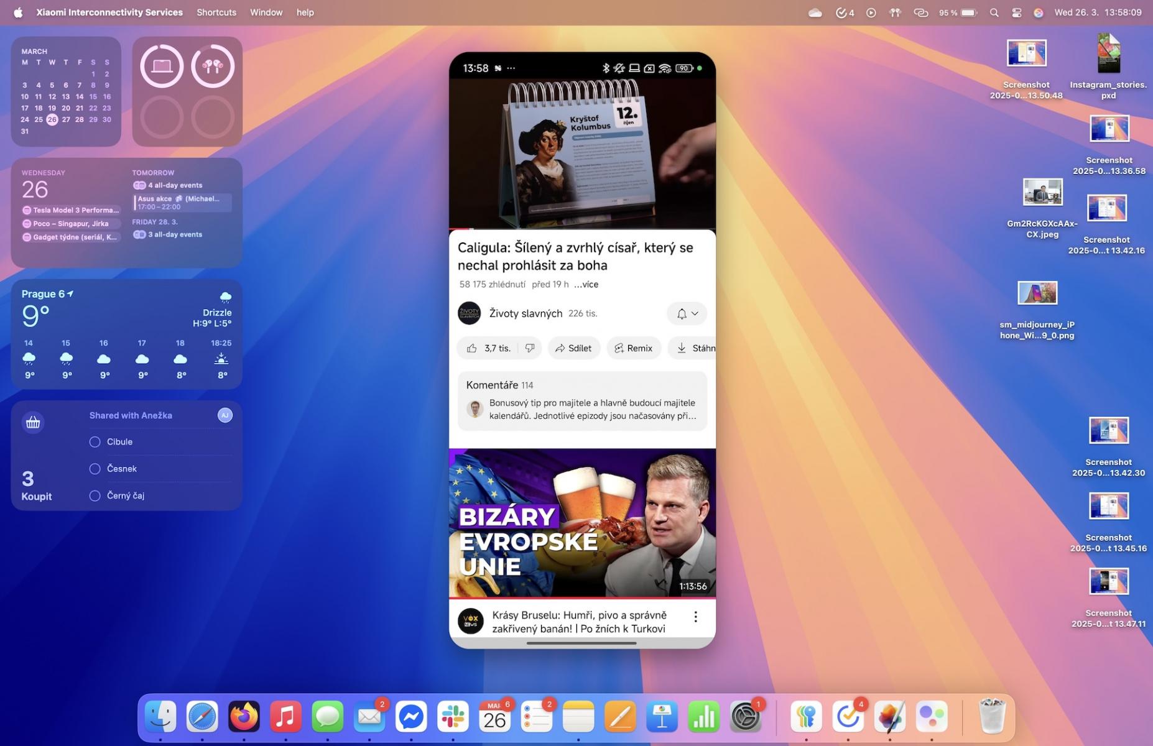Click the shopping basket list icon

click(x=33, y=423)
